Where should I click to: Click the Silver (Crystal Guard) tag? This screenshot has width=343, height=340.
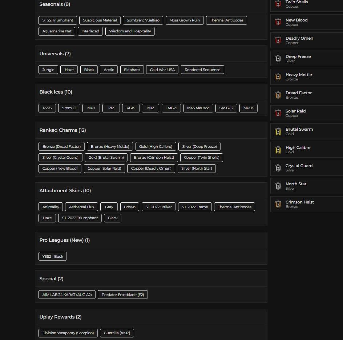[x=60, y=157]
